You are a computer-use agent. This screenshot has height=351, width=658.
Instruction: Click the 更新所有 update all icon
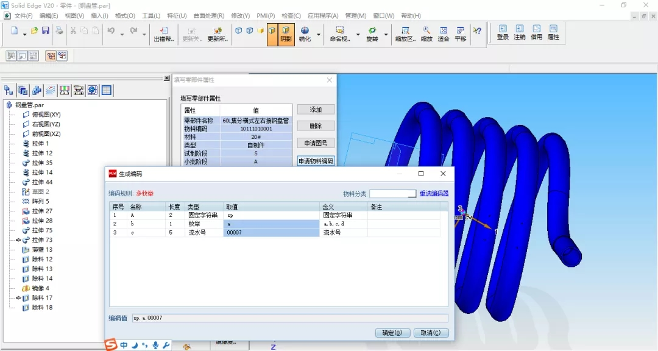click(x=218, y=34)
